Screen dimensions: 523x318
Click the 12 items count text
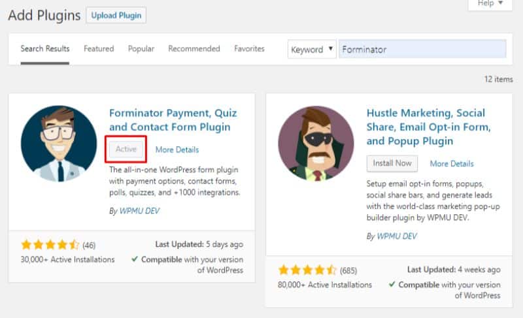[x=498, y=79]
